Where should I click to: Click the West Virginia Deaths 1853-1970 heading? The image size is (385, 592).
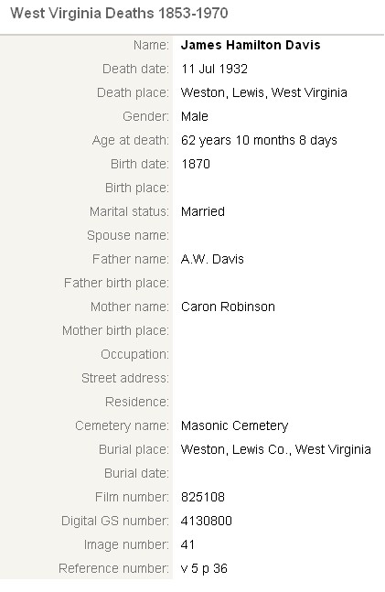[119, 13]
